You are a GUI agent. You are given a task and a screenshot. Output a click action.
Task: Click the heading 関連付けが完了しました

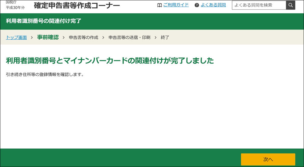tap(110, 61)
